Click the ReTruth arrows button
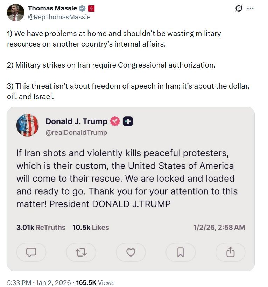The height and width of the screenshot is (287, 268). (x=81, y=252)
